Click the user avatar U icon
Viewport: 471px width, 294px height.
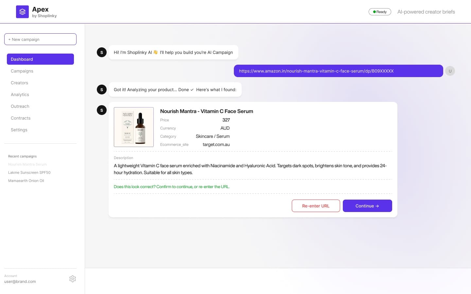450,71
